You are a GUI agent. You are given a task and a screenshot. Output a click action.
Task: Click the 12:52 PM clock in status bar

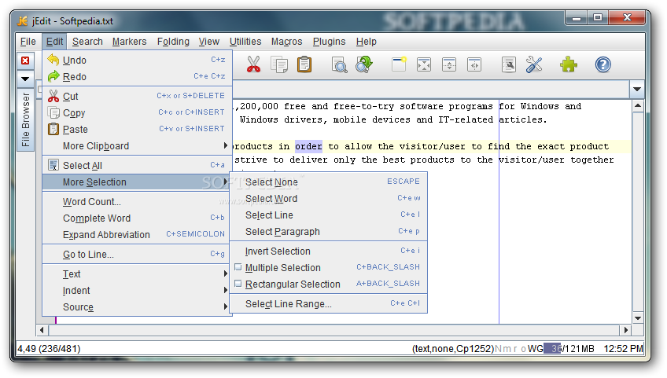point(623,349)
